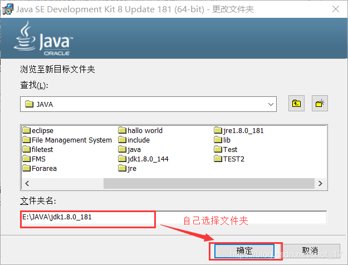This screenshot has height=265, width=348.
Task: Click the folder name input field
Action: [x=173, y=218]
